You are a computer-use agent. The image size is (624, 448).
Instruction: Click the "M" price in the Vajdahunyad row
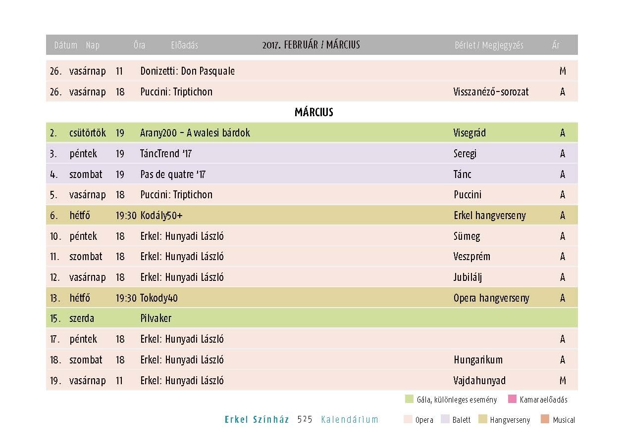tap(563, 381)
